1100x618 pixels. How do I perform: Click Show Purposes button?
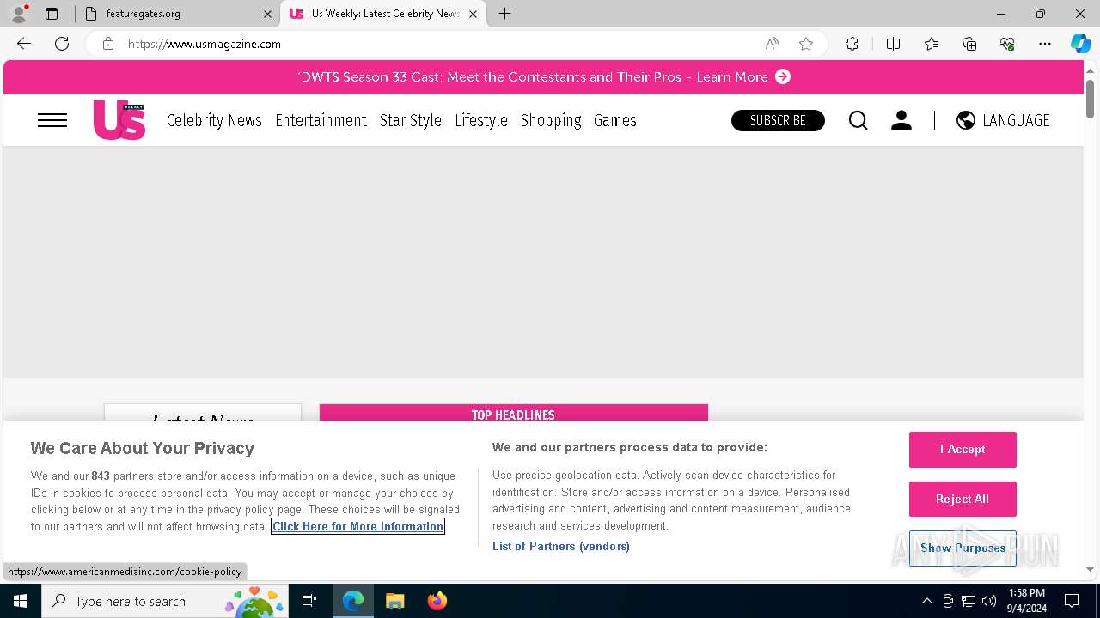pyautogui.click(x=962, y=548)
